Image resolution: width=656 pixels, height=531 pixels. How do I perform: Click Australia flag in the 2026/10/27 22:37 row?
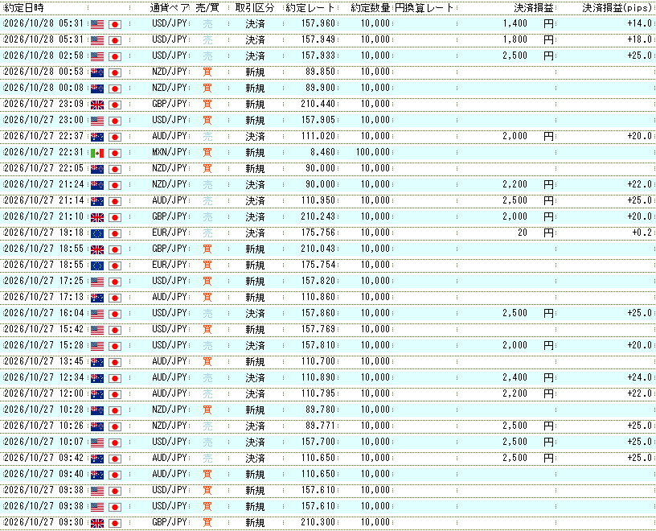97,137
